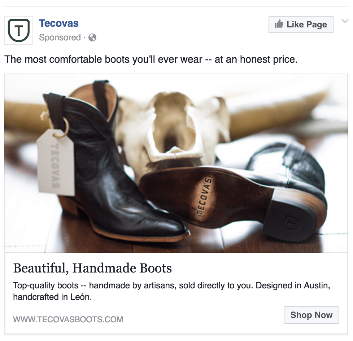The image size is (353, 341).
Task: Click the Sponsored label
Action: click(60, 37)
